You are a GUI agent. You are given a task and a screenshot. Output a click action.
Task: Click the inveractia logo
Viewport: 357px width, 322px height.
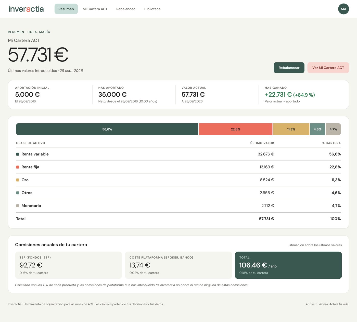click(26, 9)
